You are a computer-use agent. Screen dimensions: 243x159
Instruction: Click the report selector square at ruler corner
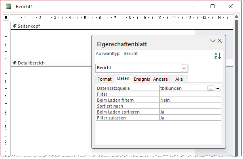pos(6,17)
